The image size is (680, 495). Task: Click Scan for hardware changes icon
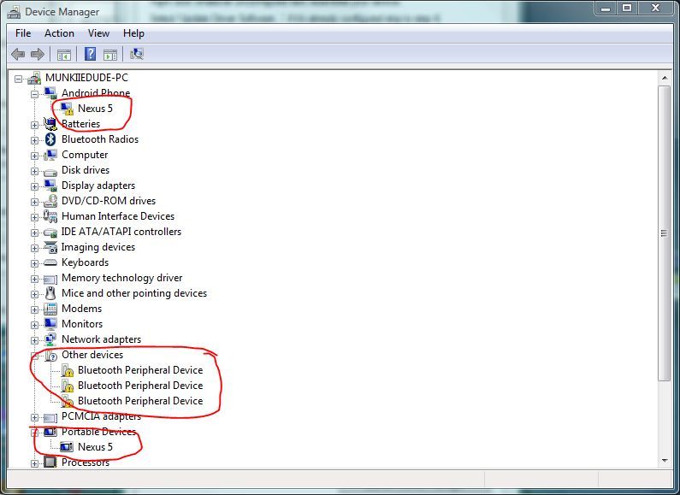coord(137,54)
